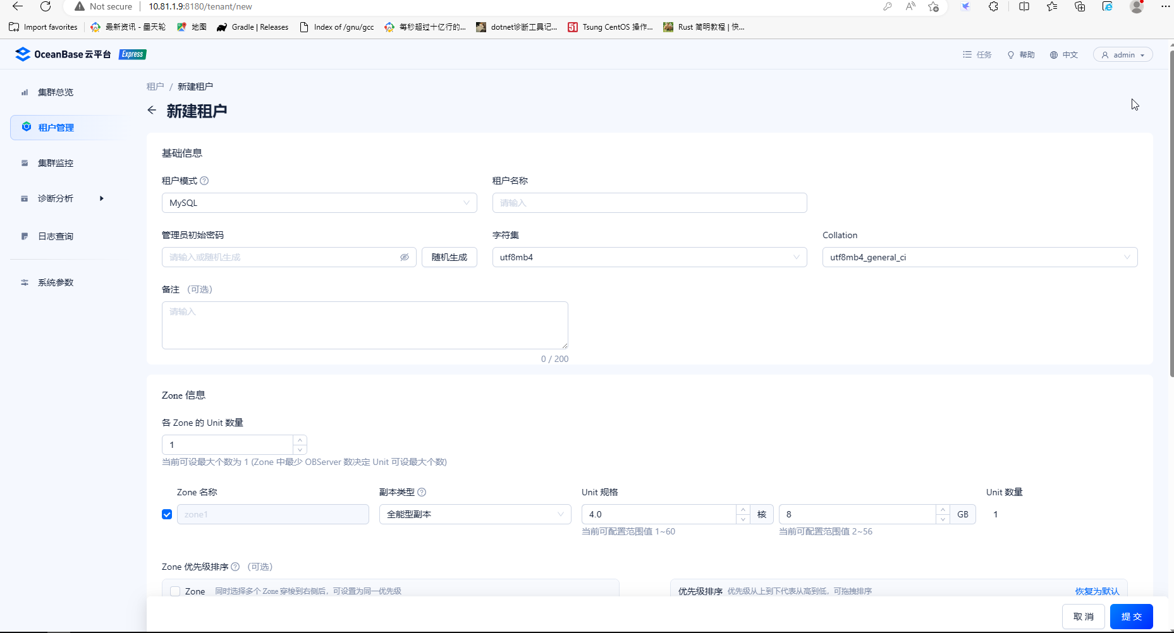Viewport: 1174px width, 633px height.
Task: Open 帮助 help menu
Action: pos(1021,55)
